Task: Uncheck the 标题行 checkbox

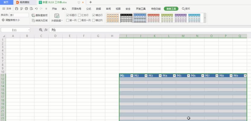Action: pyautogui.click(x=67, y=15)
